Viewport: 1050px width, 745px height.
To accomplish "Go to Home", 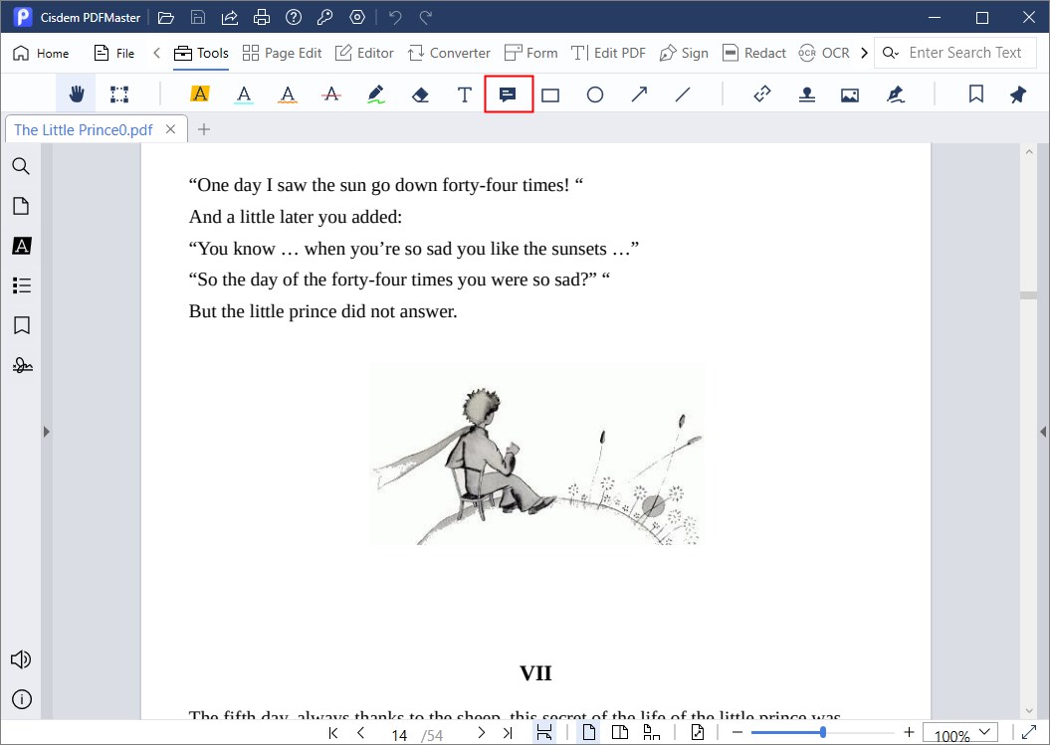I will (x=41, y=53).
